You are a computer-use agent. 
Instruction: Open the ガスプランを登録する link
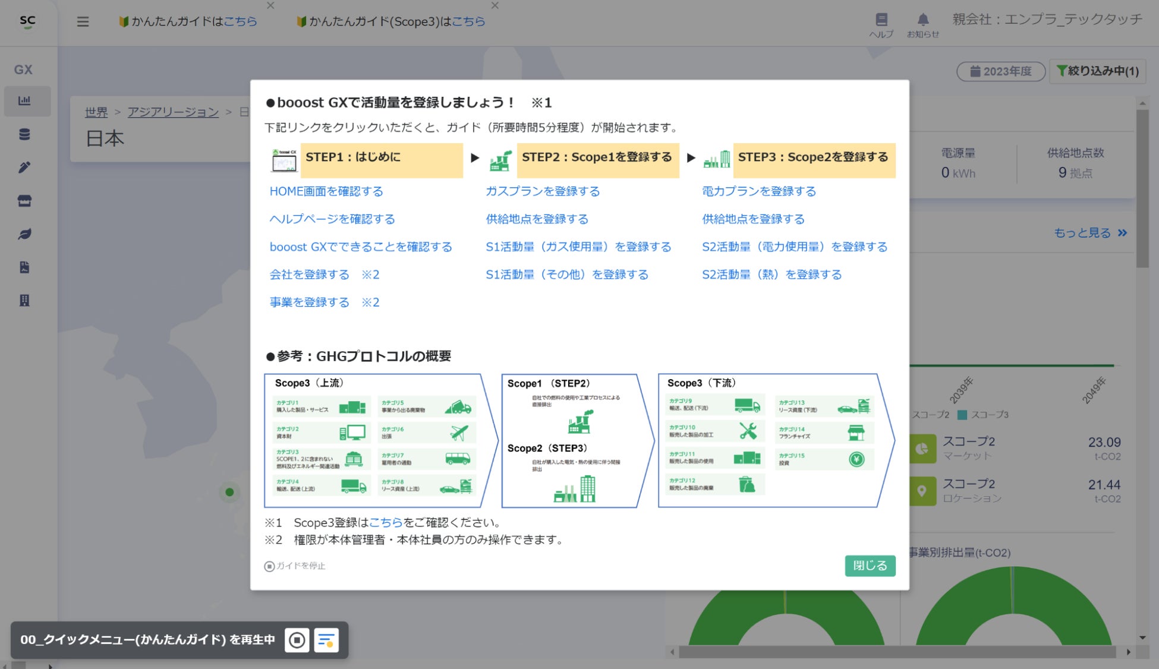point(543,191)
